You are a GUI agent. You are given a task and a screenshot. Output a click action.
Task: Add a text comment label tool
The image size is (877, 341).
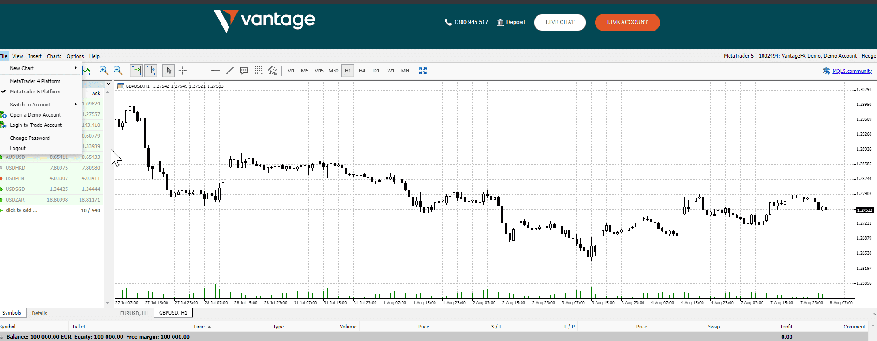244,71
